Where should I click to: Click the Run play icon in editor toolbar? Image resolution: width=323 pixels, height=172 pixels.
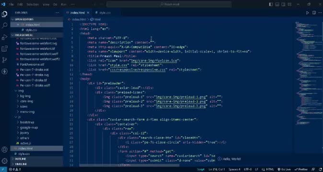point(307,13)
